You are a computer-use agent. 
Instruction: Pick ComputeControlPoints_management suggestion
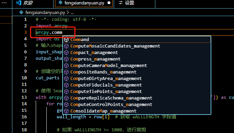[x=137, y=105]
